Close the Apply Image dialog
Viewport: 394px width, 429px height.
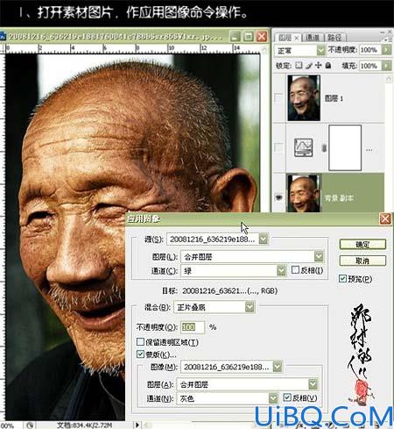click(x=385, y=218)
